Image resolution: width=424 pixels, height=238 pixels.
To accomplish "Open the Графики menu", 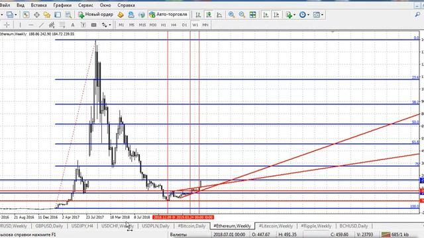I will click(62, 5).
